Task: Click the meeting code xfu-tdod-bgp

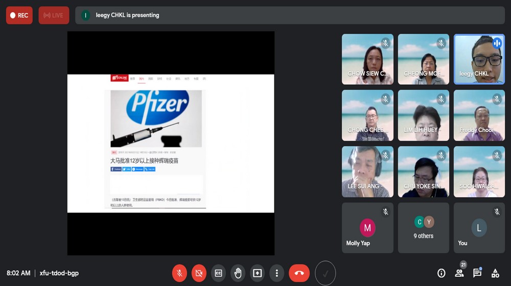Action: click(x=59, y=273)
